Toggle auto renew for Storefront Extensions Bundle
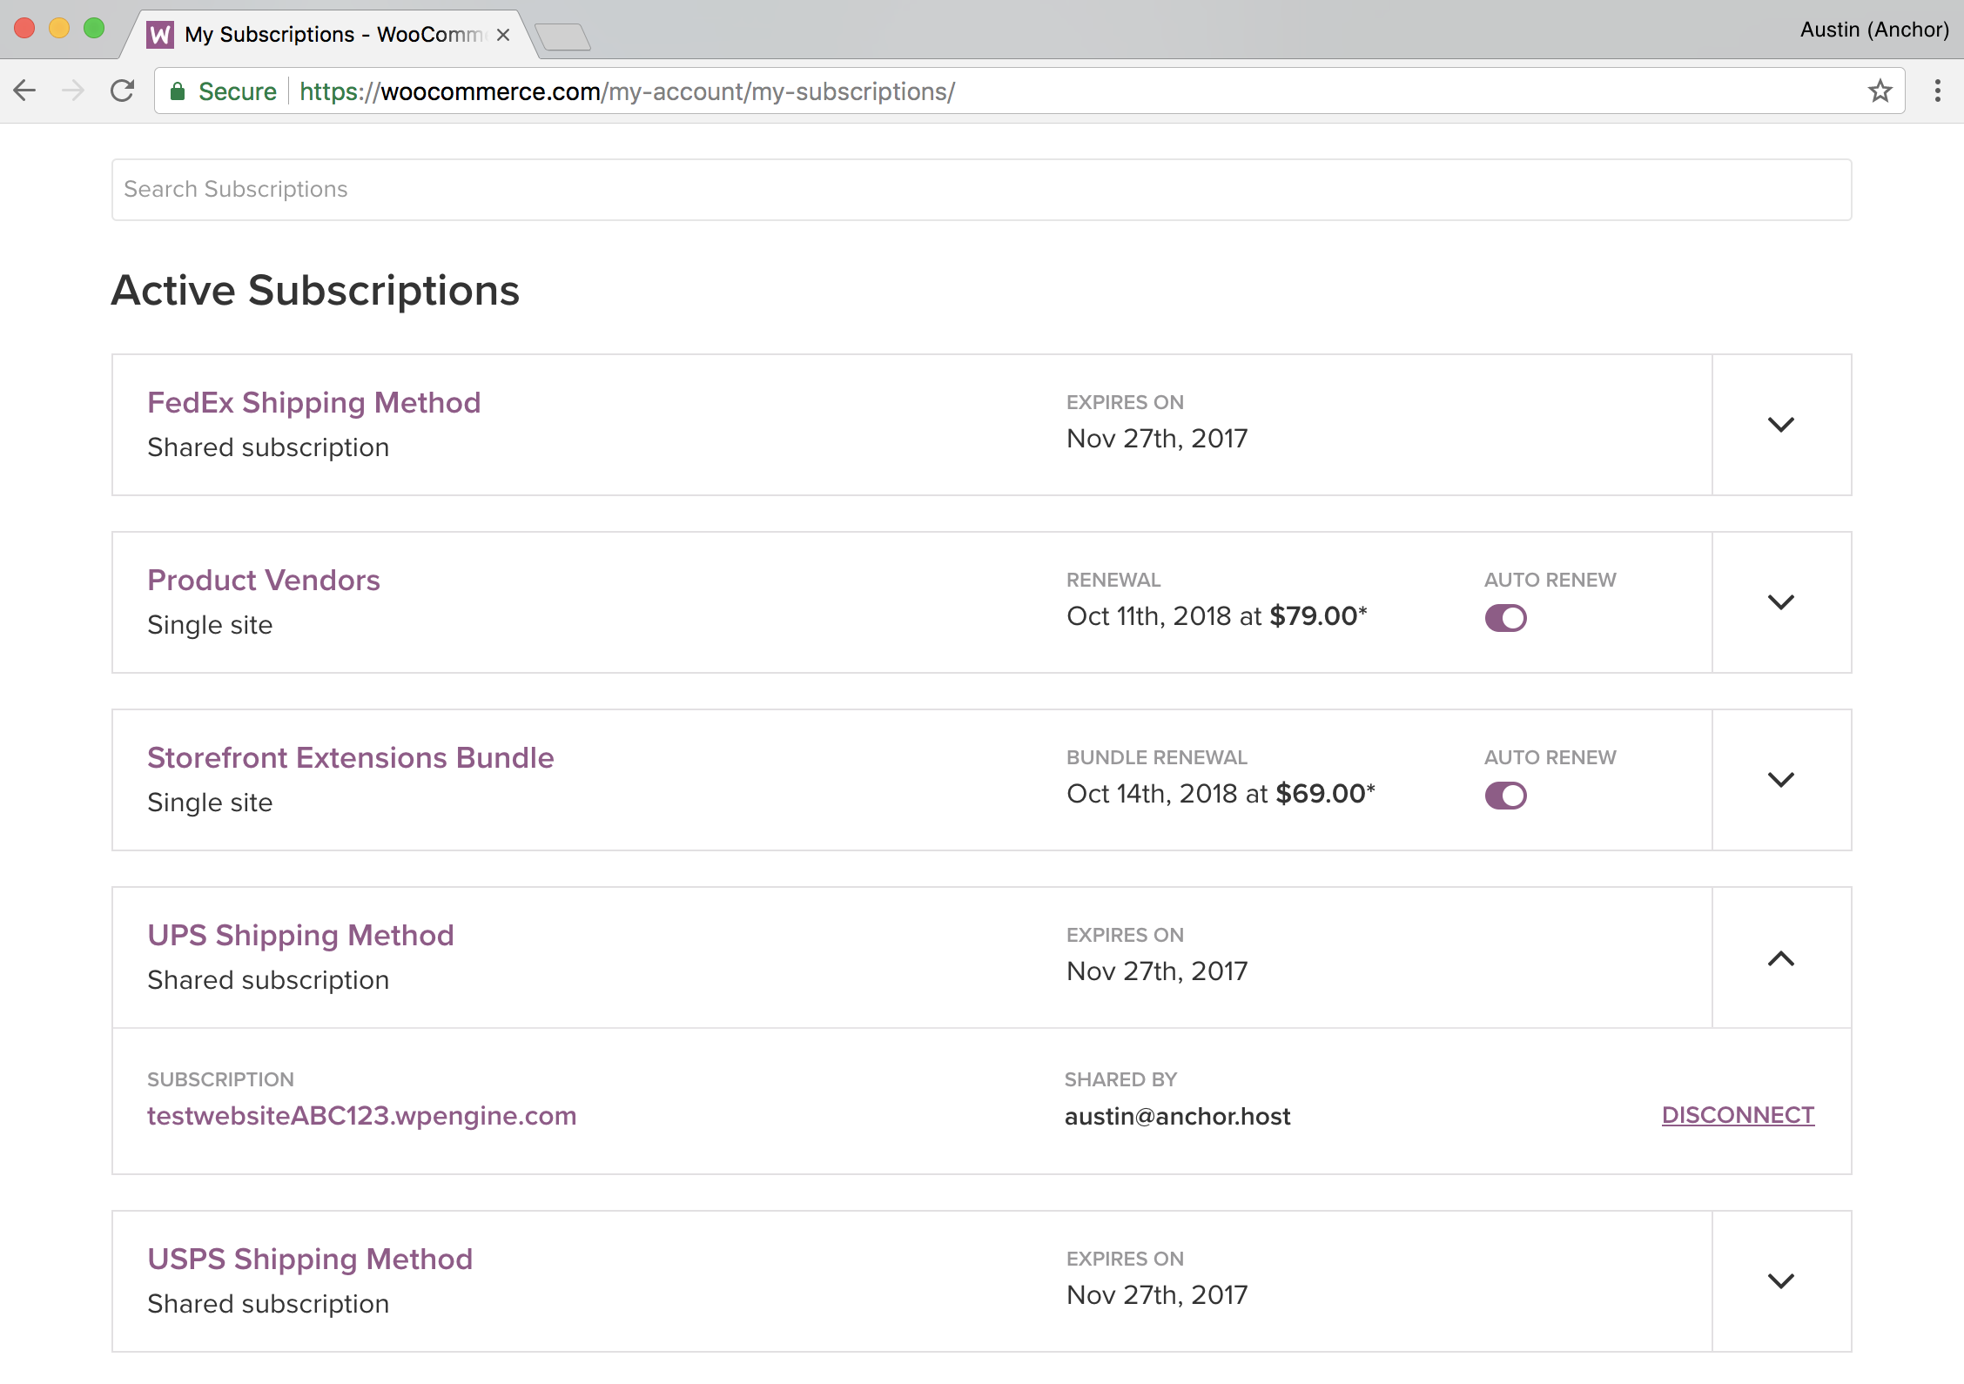1964x1384 pixels. (x=1505, y=796)
